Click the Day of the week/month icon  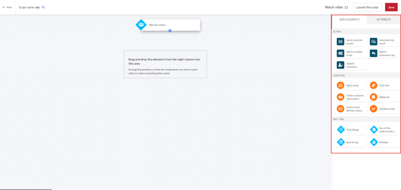pos(373,129)
